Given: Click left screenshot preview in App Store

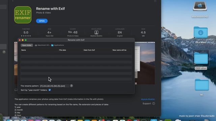Looking at the screenshot, I should pos(16,63).
